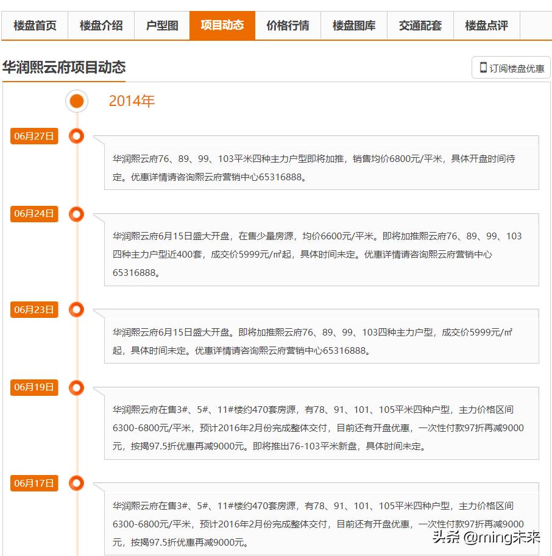
Task: Open the 价格行情 tab
Action: pos(288,25)
